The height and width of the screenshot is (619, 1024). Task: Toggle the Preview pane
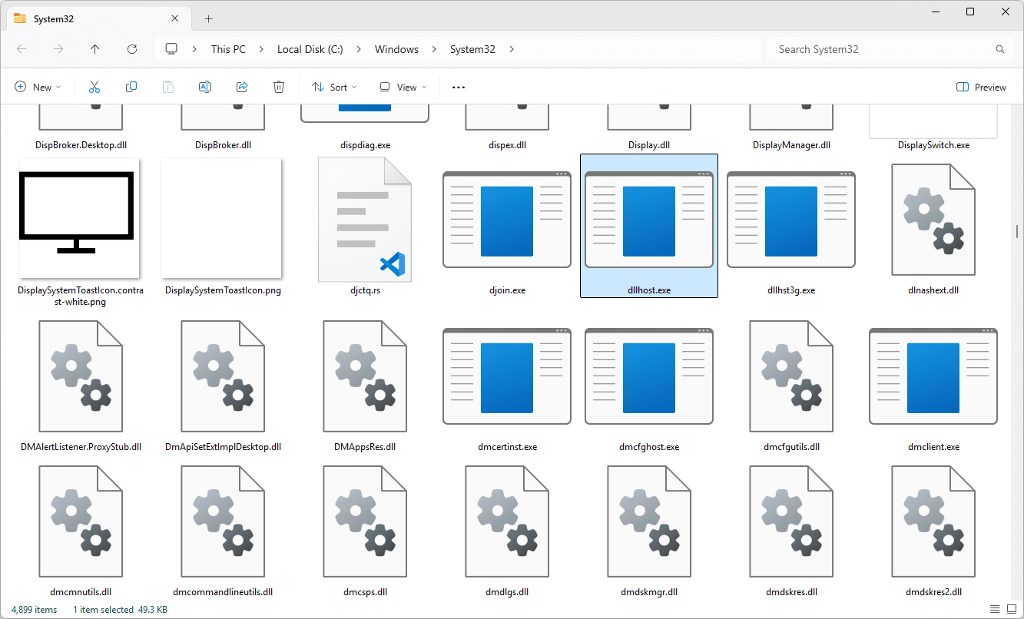point(981,88)
